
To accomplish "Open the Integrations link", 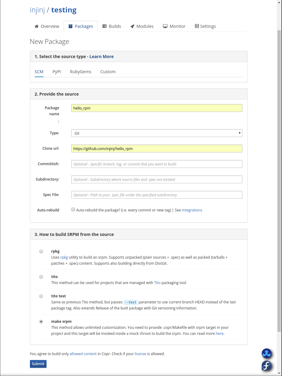I will [192, 210].
